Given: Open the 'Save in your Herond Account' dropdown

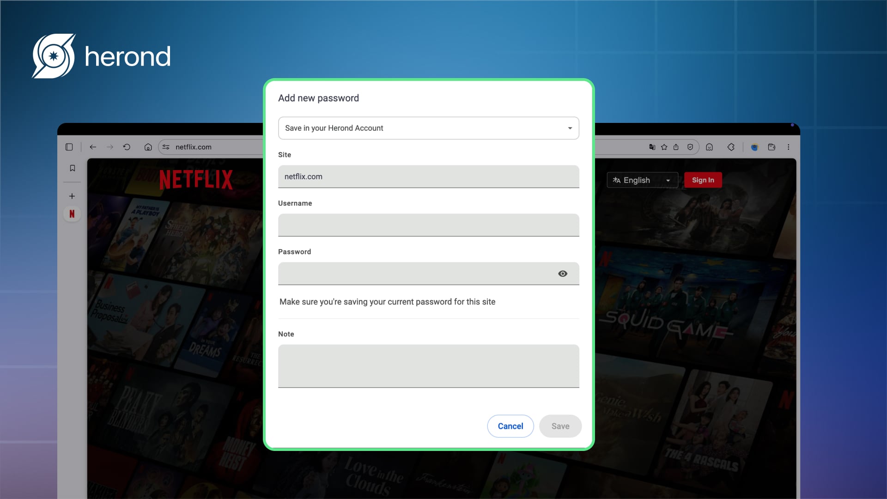Looking at the screenshot, I should [428, 128].
